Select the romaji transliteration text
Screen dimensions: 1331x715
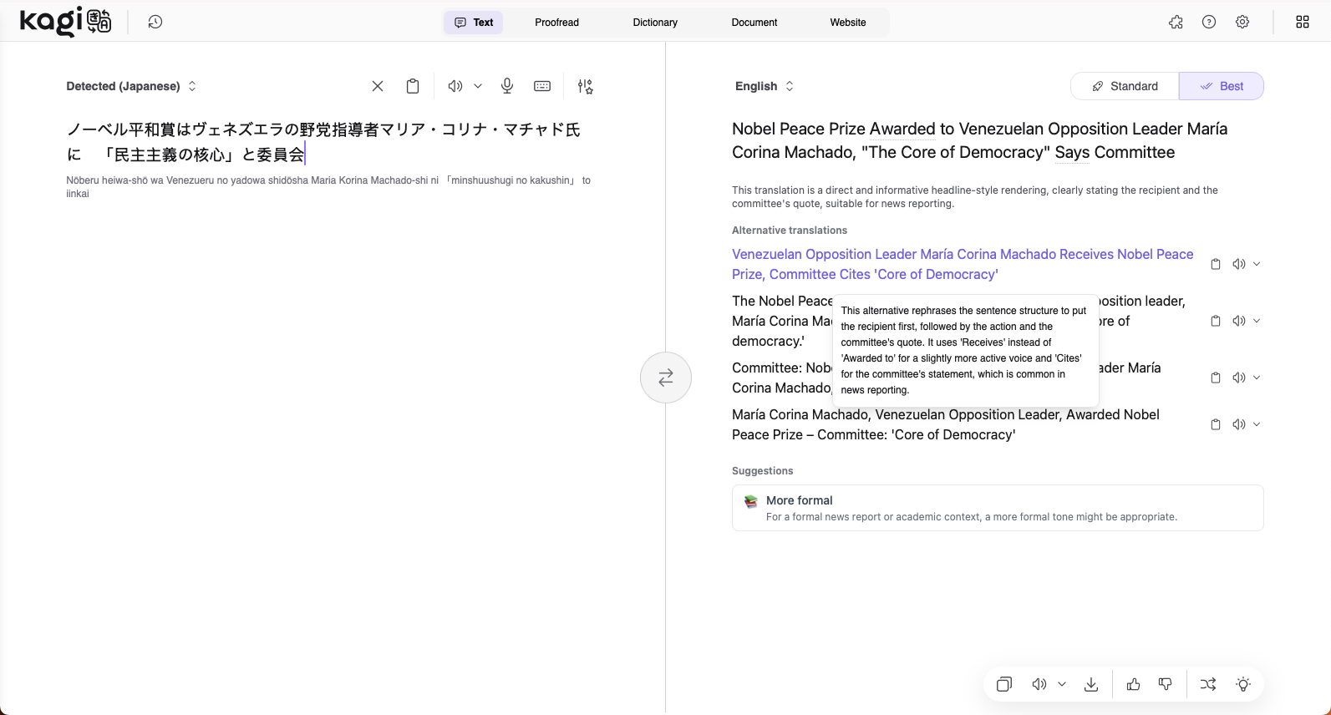(328, 186)
